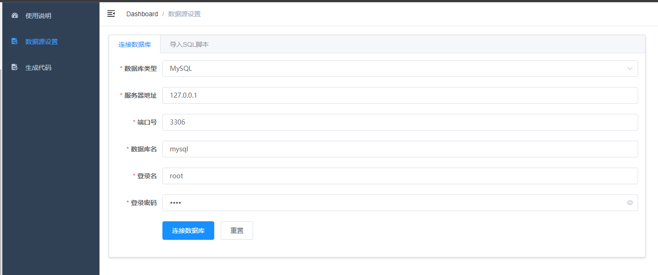Focus the 登录密码 password field
The height and width of the screenshot is (275, 658).
(x=400, y=203)
